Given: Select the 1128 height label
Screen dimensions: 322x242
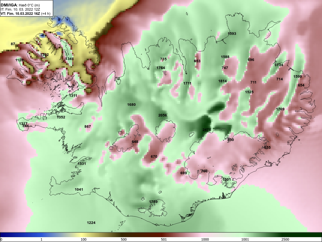Looking at the screenshot, I should (20, 60).
